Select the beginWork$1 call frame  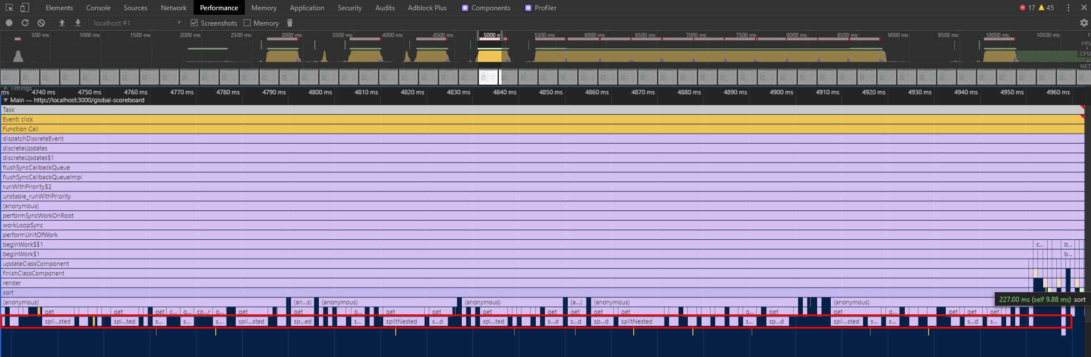point(517,254)
